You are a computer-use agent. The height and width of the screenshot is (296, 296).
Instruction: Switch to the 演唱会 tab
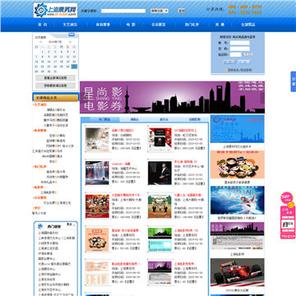pos(134,119)
